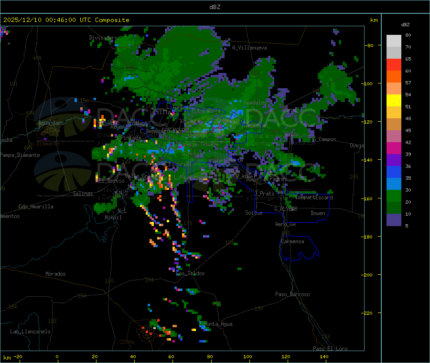Image resolution: width=430 pixels, height=363 pixels.
Task: Select the medium gray 65–70 dBZ legend swatch
Action: (x=394, y=53)
